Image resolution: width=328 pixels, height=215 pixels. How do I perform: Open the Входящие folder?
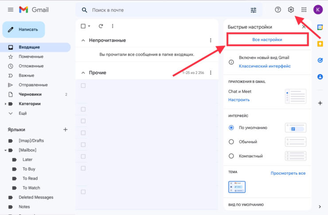[x=35, y=47]
